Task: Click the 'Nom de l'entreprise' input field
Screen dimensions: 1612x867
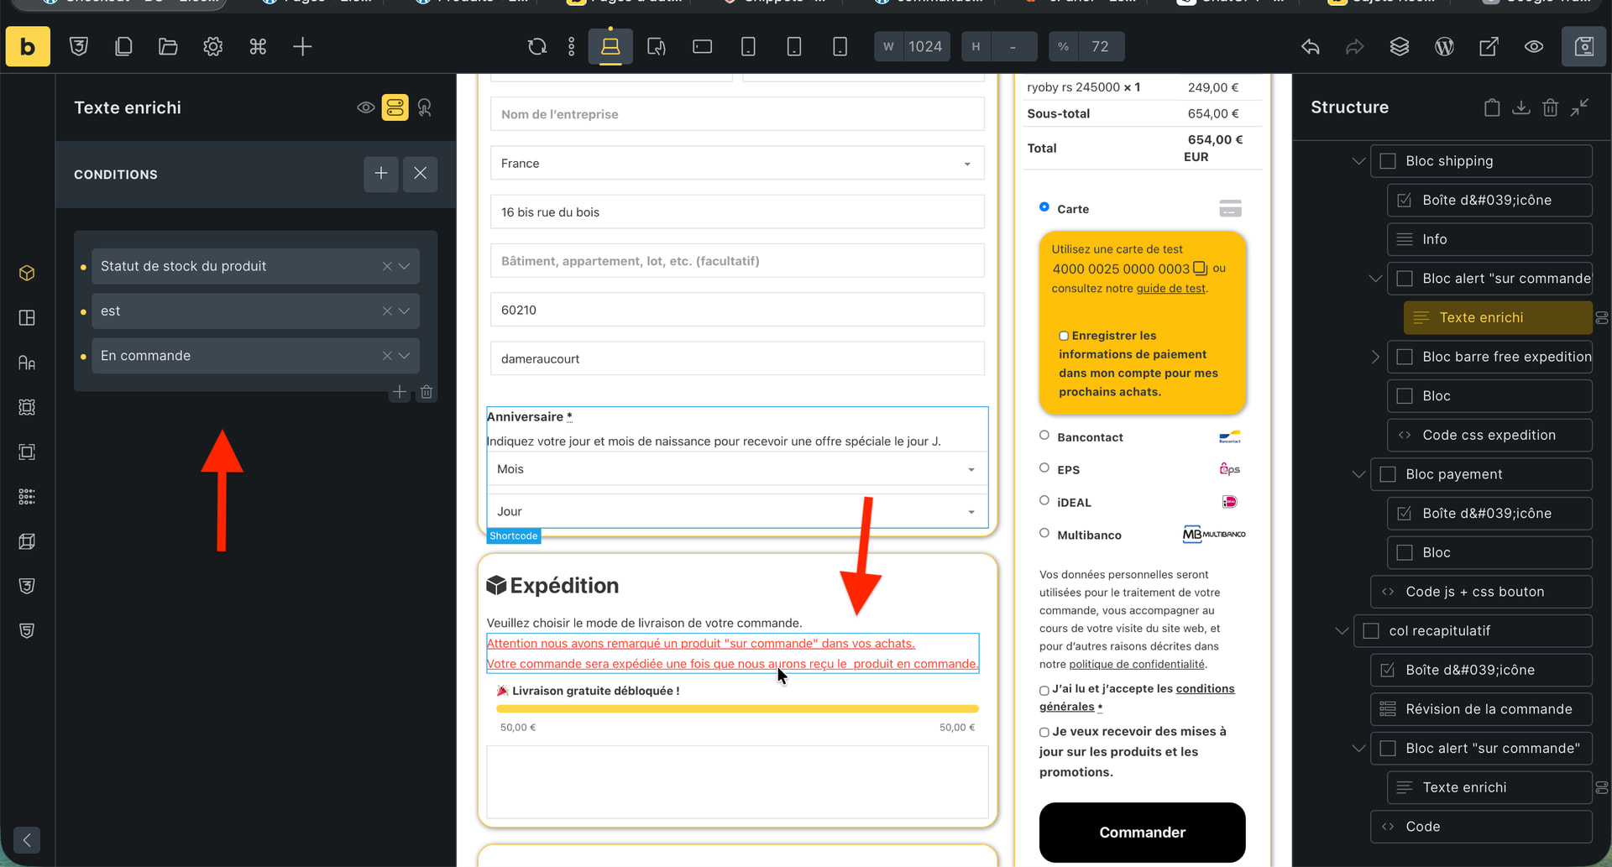Action: pyautogui.click(x=736, y=114)
